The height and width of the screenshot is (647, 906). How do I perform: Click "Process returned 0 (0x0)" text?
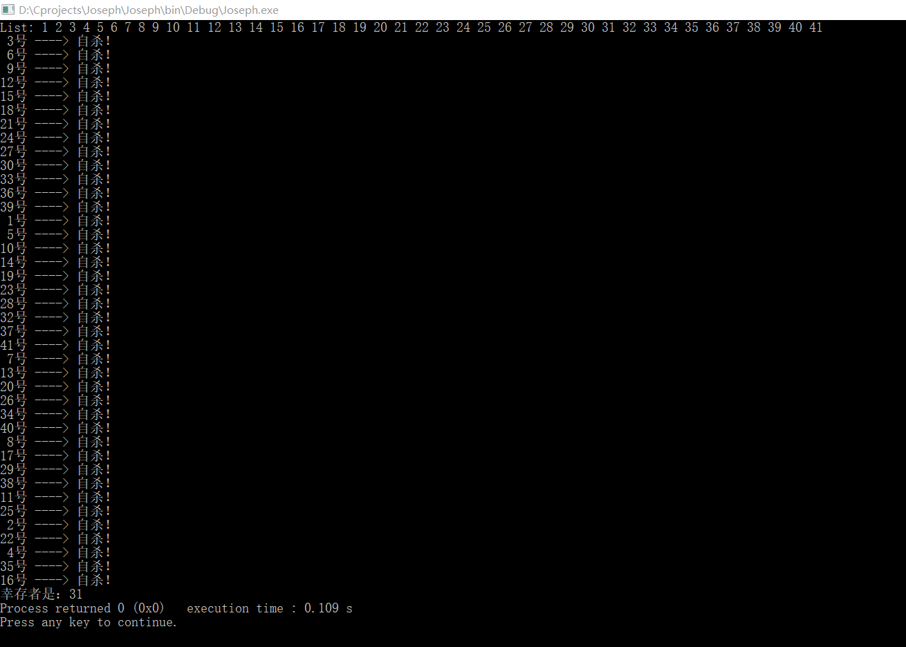click(82, 608)
